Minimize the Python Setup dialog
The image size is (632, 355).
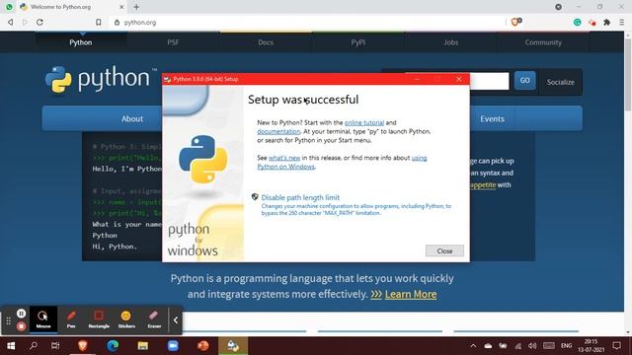point(417,79)
